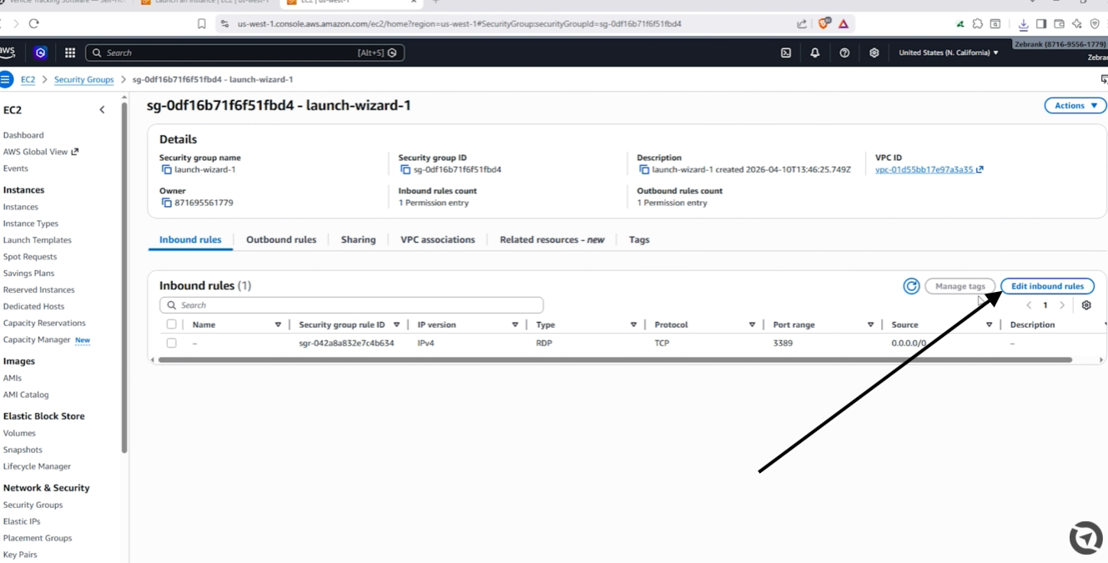Switch to the Outbound rules tab
This screenshot has width=1108, height=563.
click(281, 239)
